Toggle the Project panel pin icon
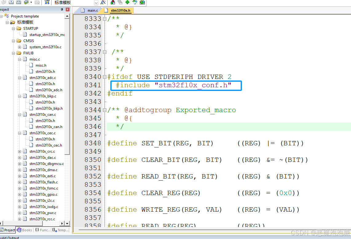The width and height of the screenshot is (351, 239). 62,10
